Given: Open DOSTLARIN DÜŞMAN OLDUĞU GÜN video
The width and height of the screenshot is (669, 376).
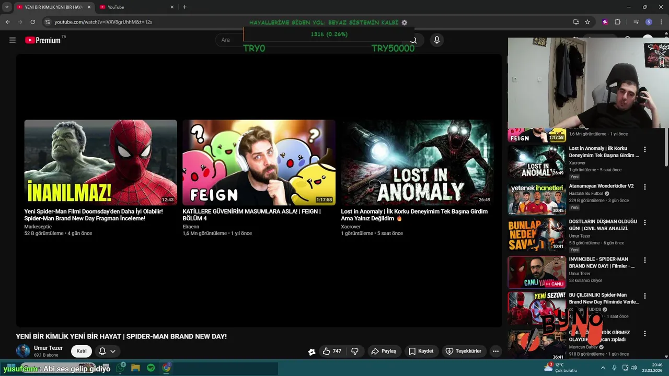Looking at the screenshot, I should pos(603,225).
